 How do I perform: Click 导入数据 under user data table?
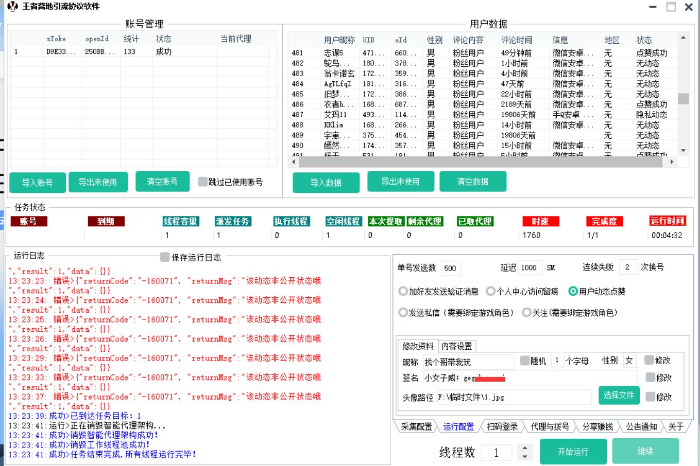(x=326, y=183)
